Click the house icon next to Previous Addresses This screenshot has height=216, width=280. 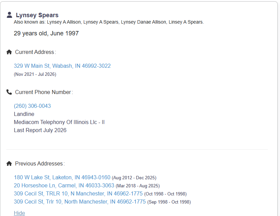click(x=9, y=163)
